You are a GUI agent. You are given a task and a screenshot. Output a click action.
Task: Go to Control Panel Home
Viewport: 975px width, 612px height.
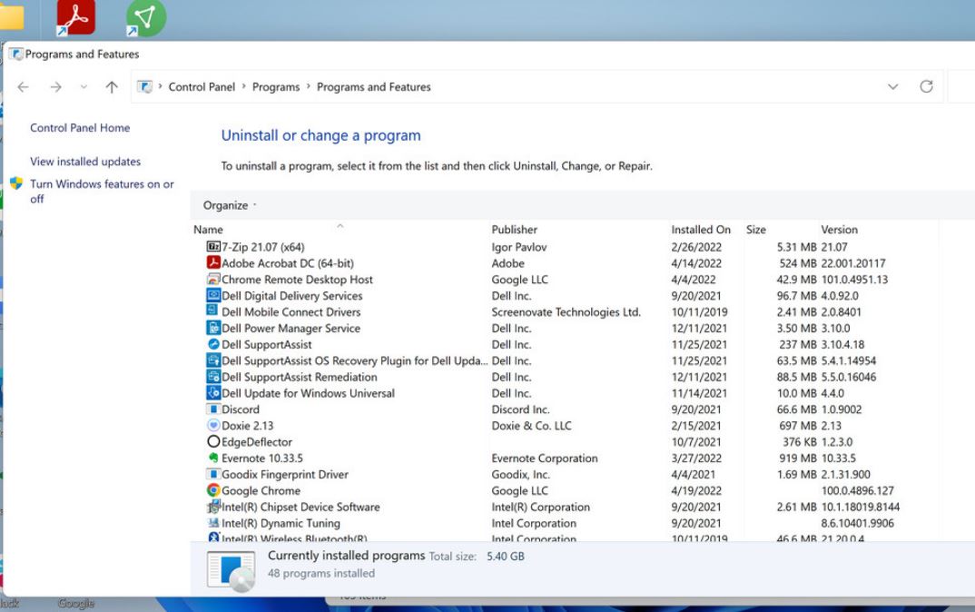80,128
